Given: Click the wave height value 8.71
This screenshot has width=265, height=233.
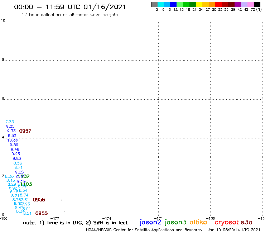Looking at the screenshot, I should 18,168.
